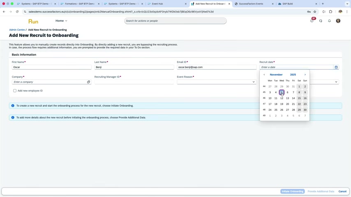Open a new browser tab
Screen dimensions: 351x197
(x=323, y=4)
